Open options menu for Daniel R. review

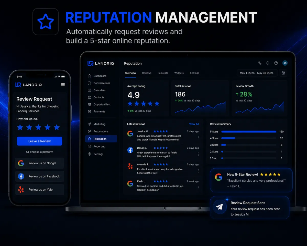[x=198, y=154]
